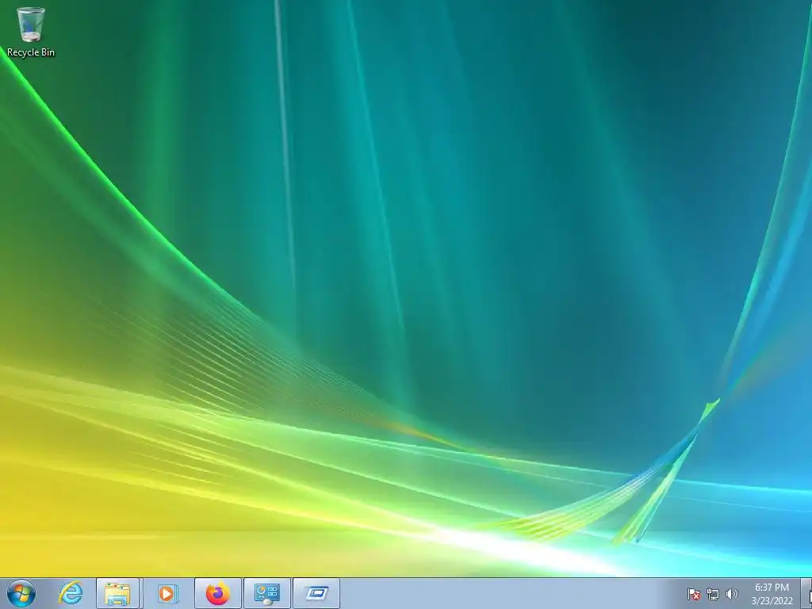Click the Show desktop strip at the taskbar's end
The image size is (812, 609).
pos(806,593)
